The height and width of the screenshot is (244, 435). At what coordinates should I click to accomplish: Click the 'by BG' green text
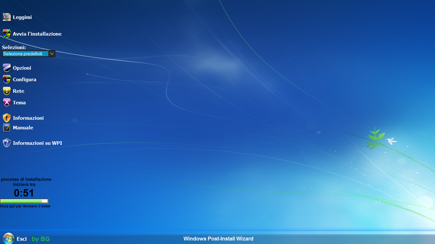point(41,239)
